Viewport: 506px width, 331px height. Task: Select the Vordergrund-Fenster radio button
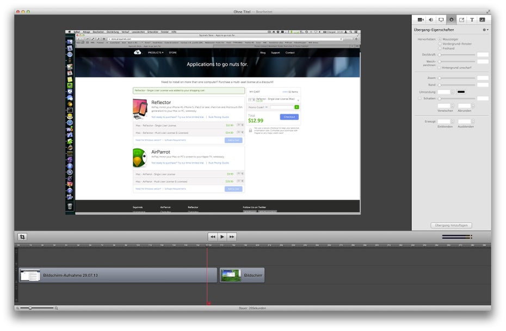440,43
